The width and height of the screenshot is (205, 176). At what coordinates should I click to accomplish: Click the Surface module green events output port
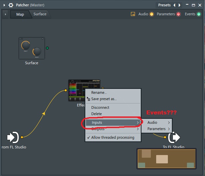tap(47, 48)
